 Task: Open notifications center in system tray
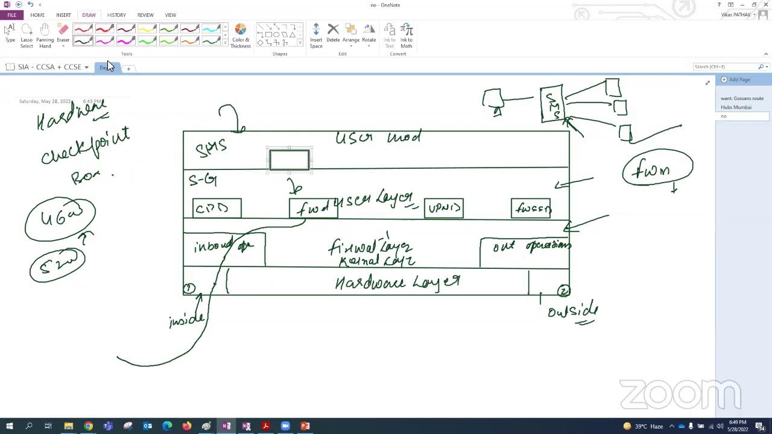click(x=760, y=427)
